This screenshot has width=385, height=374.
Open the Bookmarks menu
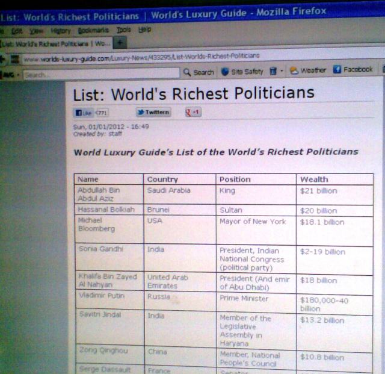pyautogui.click(x=92, y=30)
